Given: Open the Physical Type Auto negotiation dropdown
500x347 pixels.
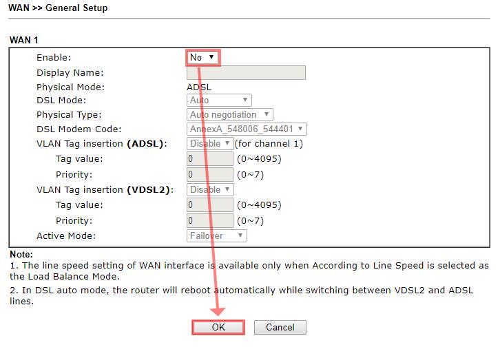Looking at the screenshot, I should click(x=230, y=115).
